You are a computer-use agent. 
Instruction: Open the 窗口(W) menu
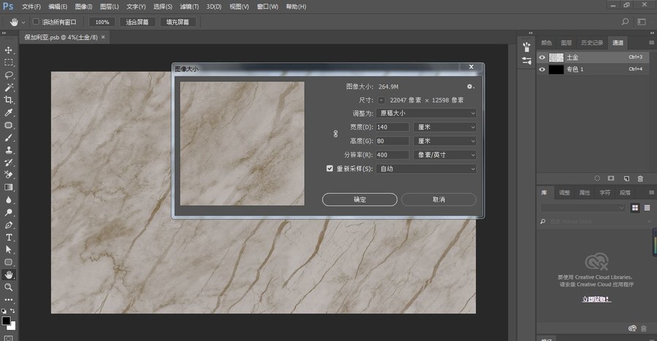[267, 7]
